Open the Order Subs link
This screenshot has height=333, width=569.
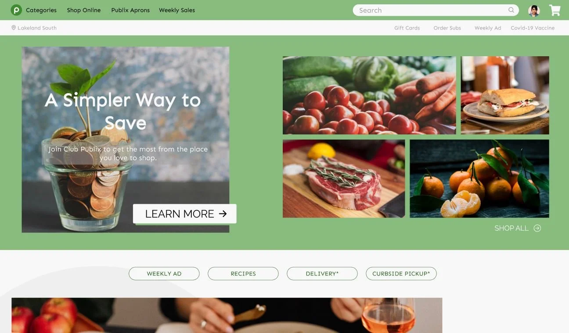(447, 28)
